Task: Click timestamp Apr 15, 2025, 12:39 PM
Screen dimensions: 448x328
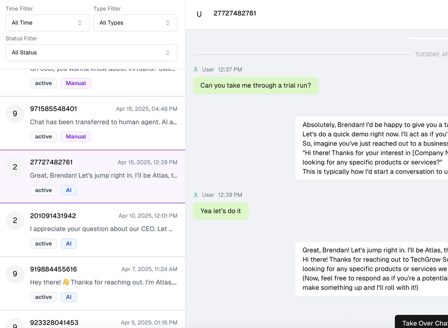Action: pyautogui.click(x=147, y=162)
